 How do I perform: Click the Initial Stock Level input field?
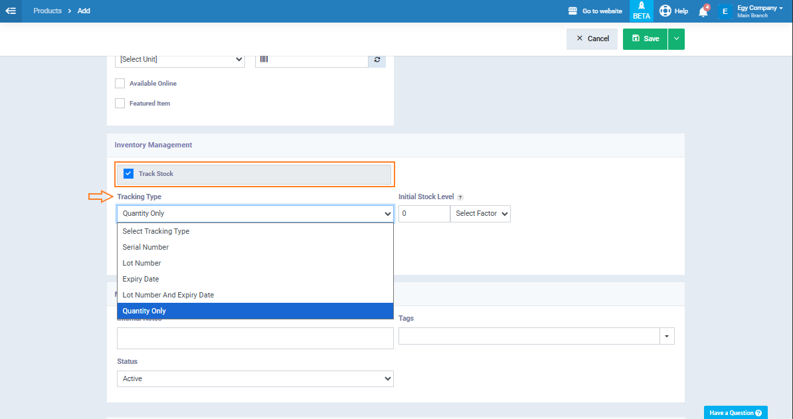coord(424,214)
